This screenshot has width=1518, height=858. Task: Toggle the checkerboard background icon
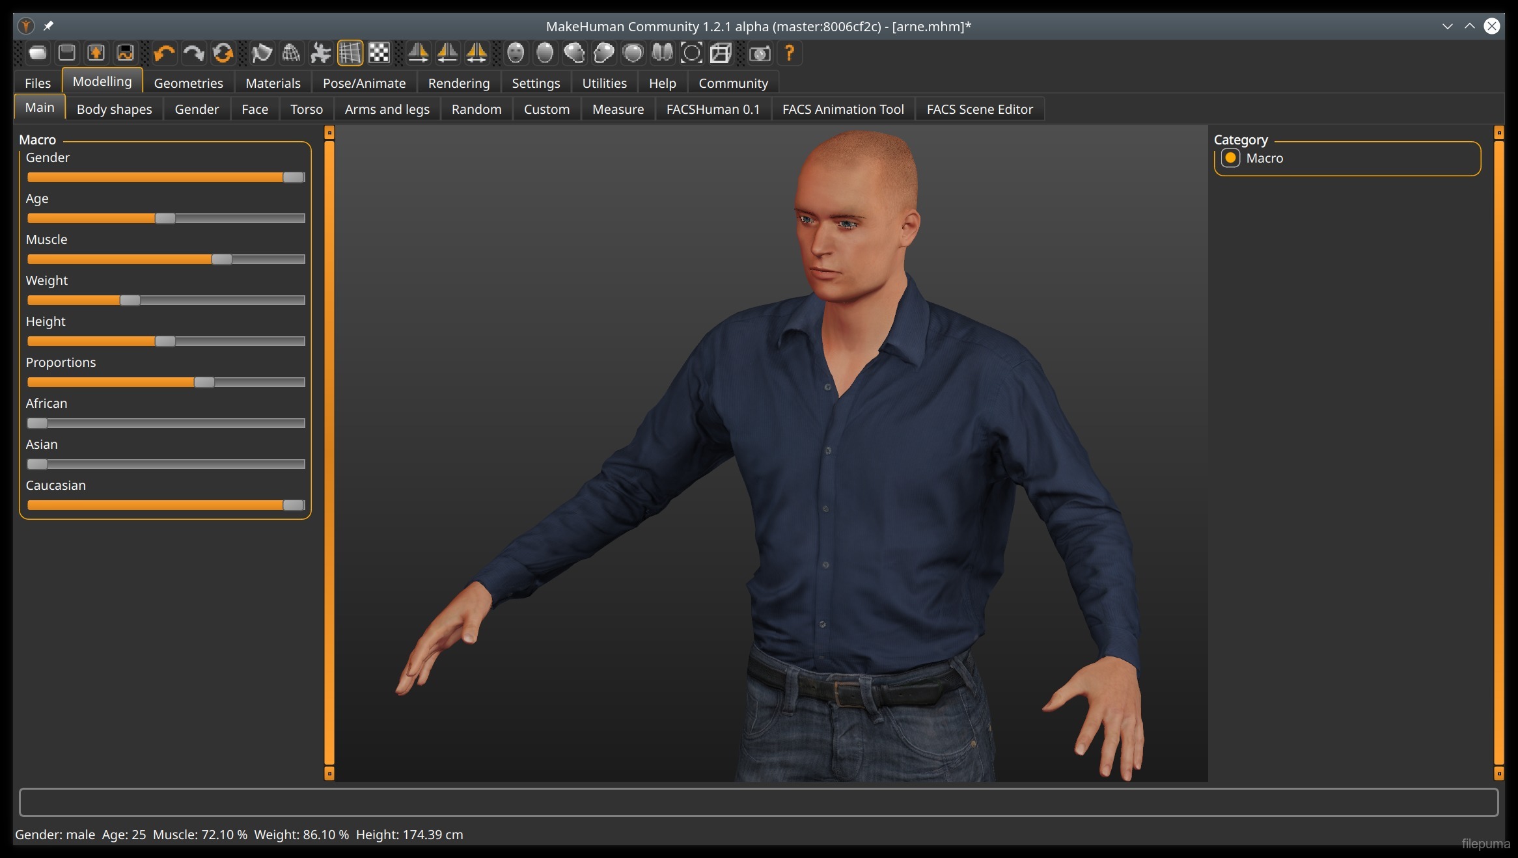coord(379,53)
